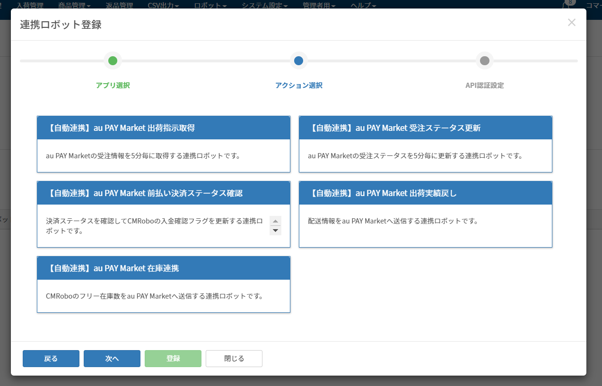The image size is (602, 386).
Task: Open the 商品管理 dropdown menu
Action: click(74, 6)
